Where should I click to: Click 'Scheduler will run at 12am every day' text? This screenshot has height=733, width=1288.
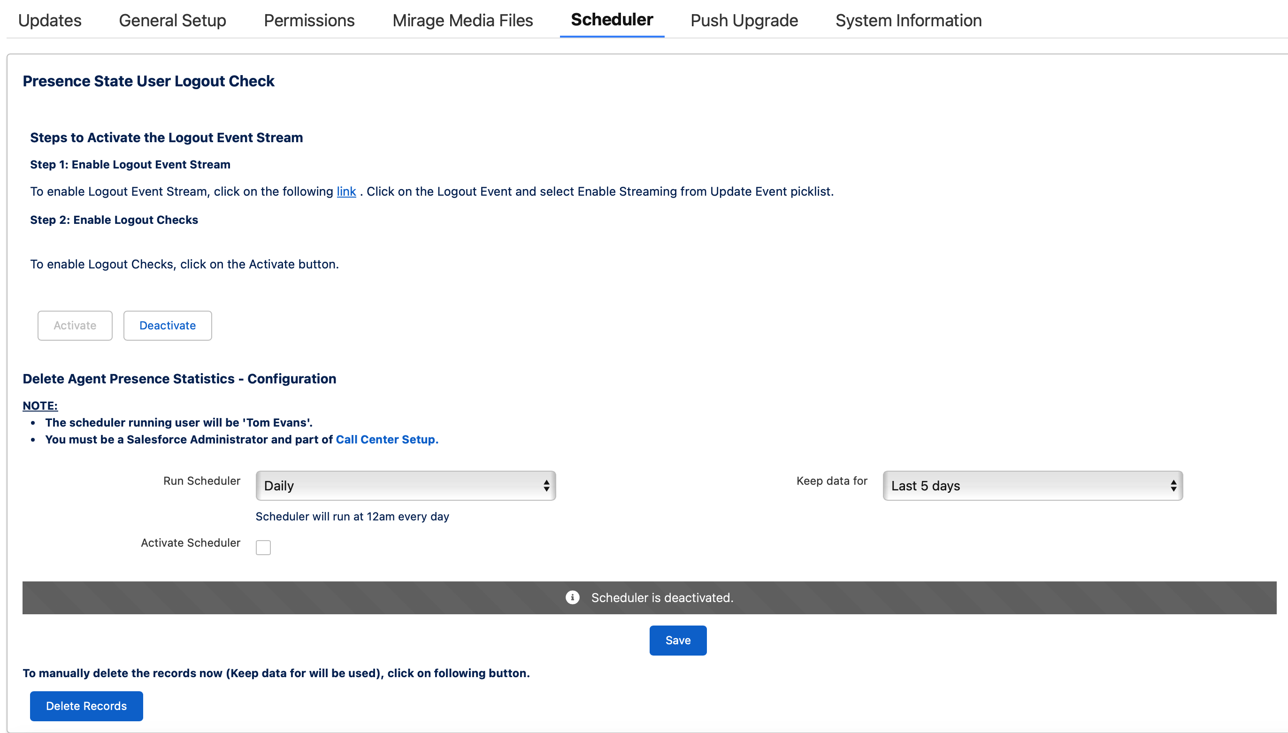[352, 516]
